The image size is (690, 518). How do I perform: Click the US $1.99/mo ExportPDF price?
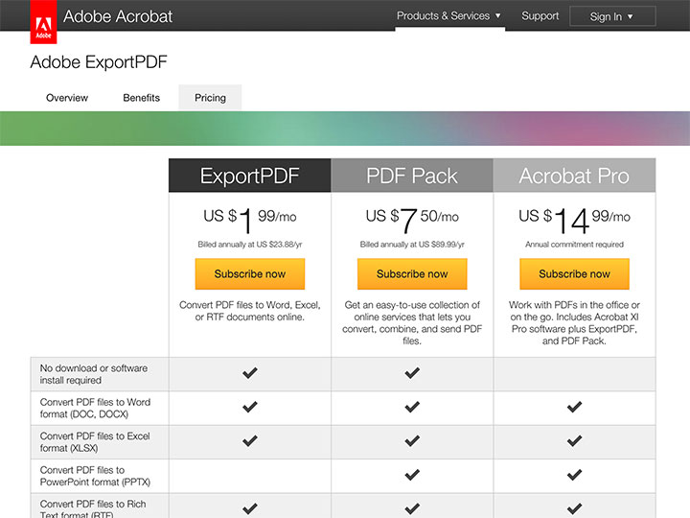click(250, 221)
